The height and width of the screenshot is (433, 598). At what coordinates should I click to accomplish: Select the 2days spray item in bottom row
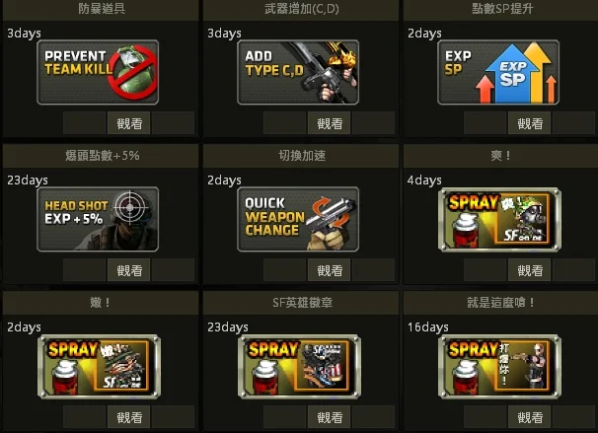click(x=99, y=367)
